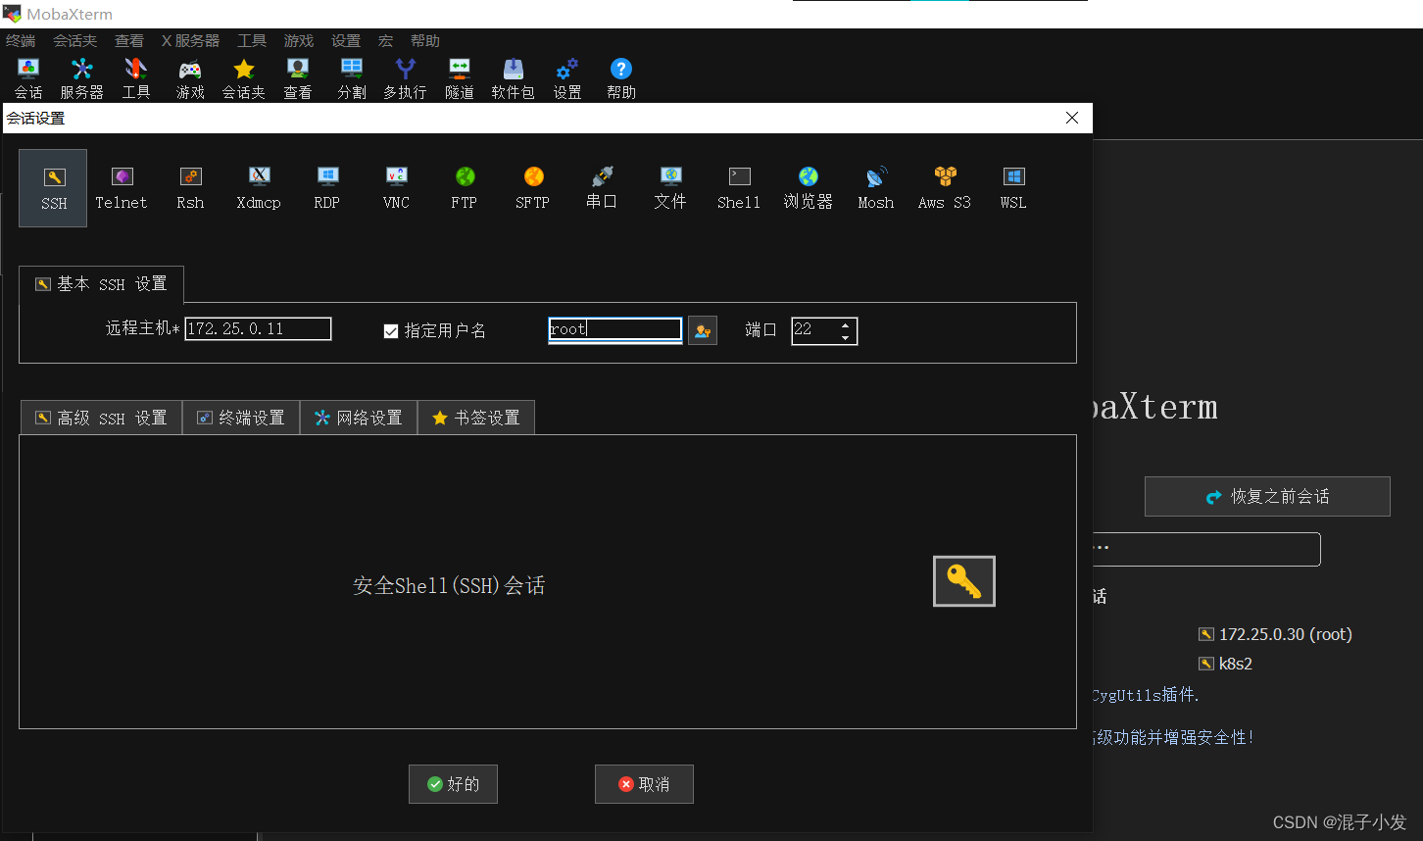Select the RDP session type
This screenshot has height=841, width=1423.
click(326, 187)
